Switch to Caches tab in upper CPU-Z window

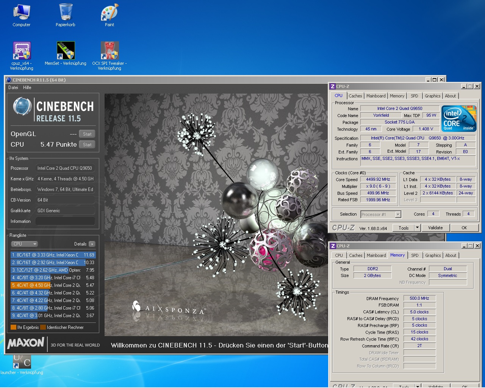pyautogui.click(x=355, y=96)
